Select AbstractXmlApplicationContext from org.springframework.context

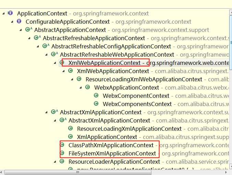(x=101, y=112)
